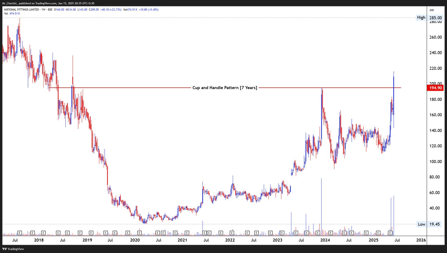Click the red 194.90 price marker
Viewport: 447px width, 253px height.
coord(435,87)
